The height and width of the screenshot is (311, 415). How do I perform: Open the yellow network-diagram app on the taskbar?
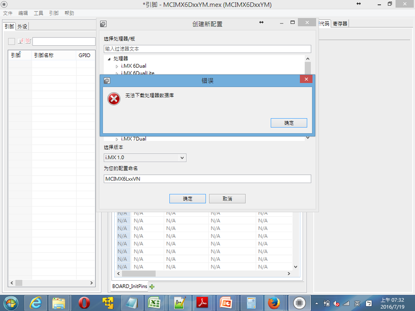108,303
